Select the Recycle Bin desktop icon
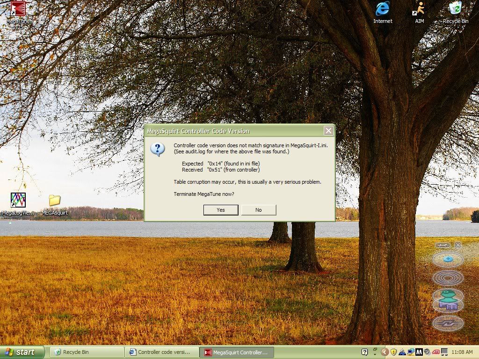Image resolution: width=479 pixels, height=359 pixels. pos(456,13)
